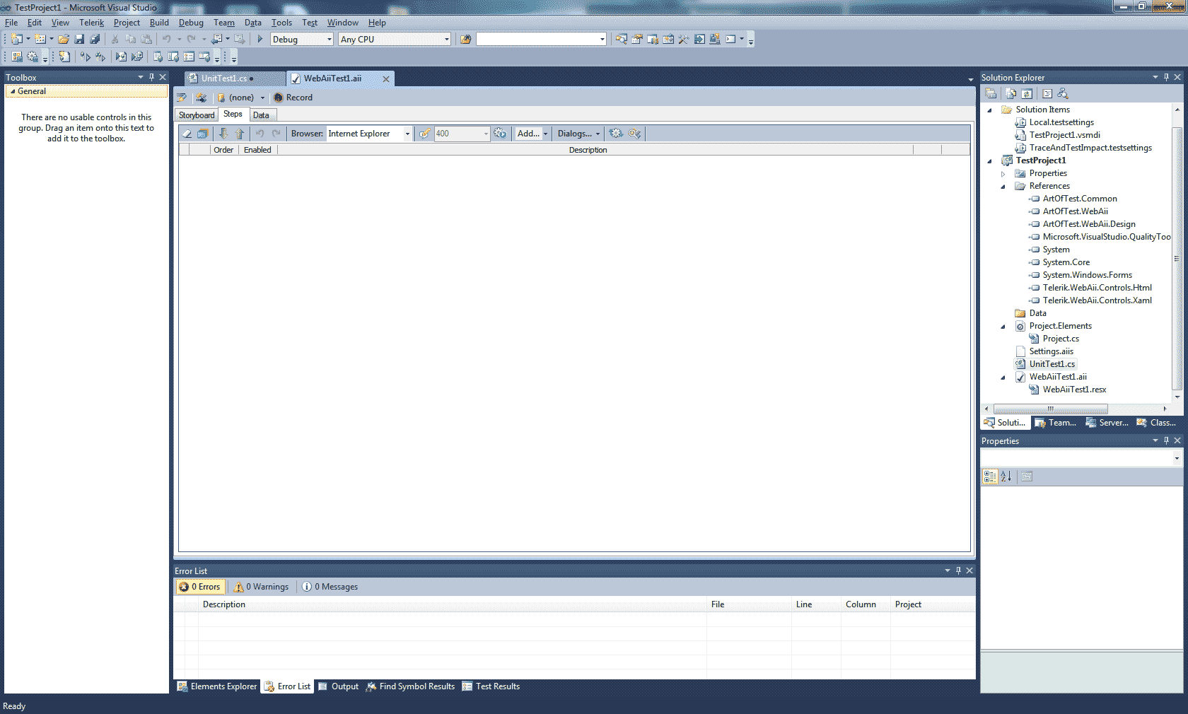
Task: Click the Add New Item toolbar icon
Action: (40, 40)
